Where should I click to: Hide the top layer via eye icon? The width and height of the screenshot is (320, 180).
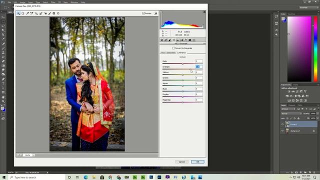(x=282, y=124)
